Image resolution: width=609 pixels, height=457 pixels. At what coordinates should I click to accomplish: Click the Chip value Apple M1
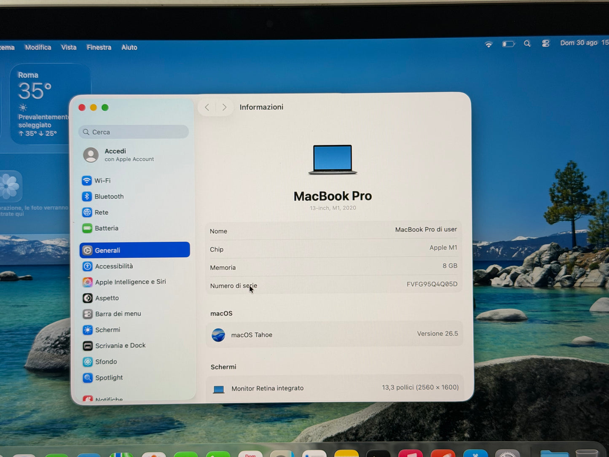pyautogui.click(x=443, y=247)
